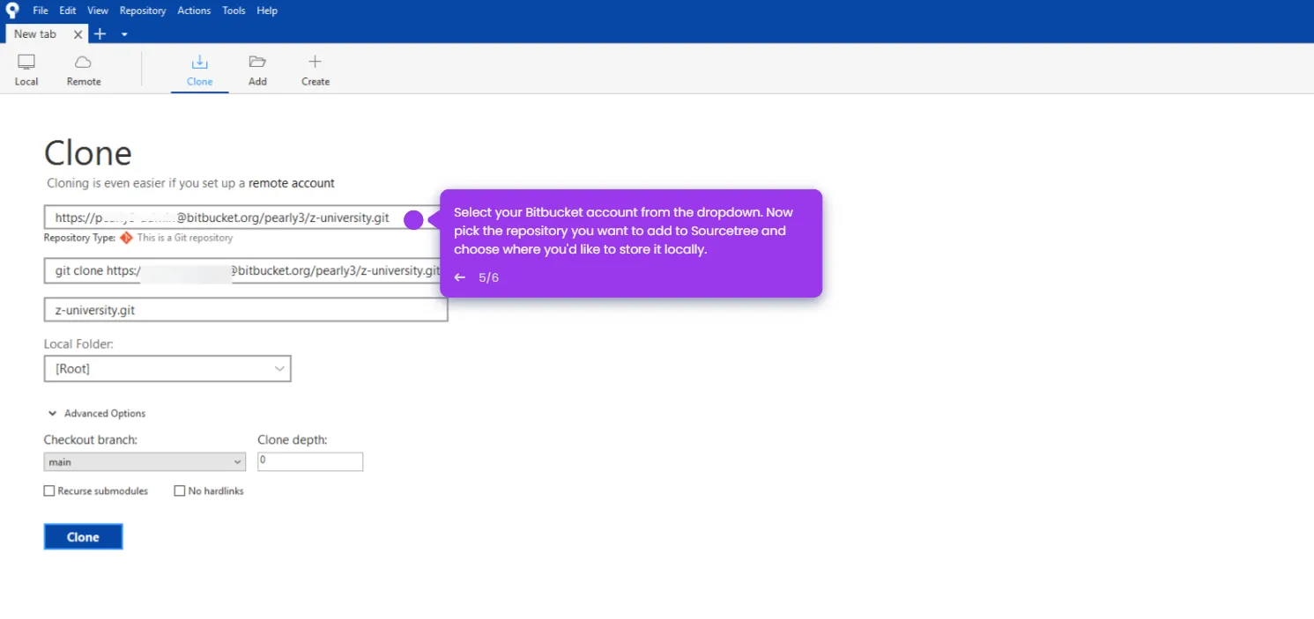1314x619 pixels.
Task: Open the File menu
Action: [41, 11]
